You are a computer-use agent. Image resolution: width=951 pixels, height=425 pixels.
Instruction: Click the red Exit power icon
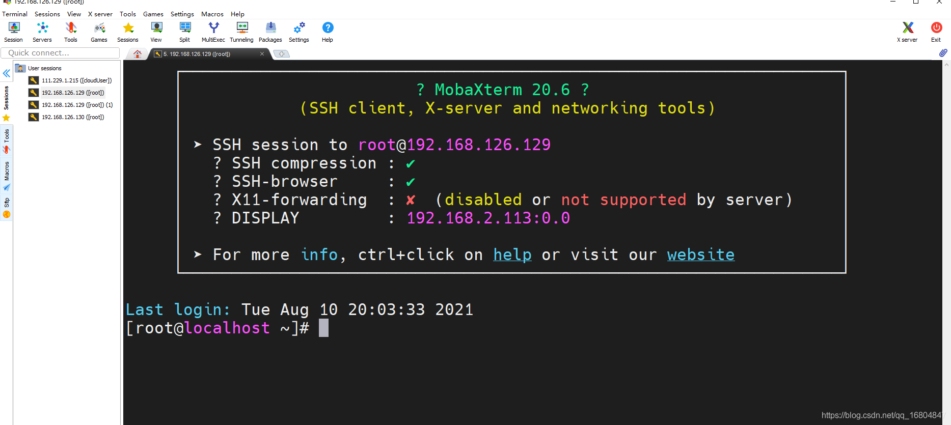coord(936,32)
